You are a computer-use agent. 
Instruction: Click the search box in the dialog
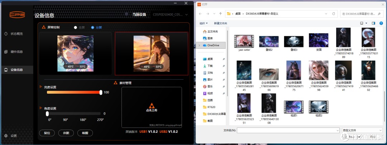(x=361, y=14)
